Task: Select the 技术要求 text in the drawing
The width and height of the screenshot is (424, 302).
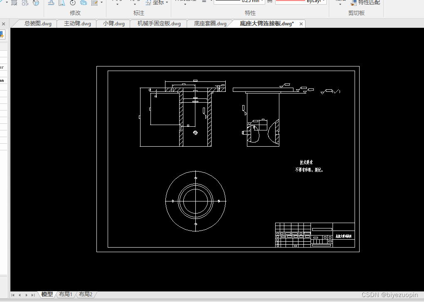Action: pyautogui.click(x=306, y=162)
